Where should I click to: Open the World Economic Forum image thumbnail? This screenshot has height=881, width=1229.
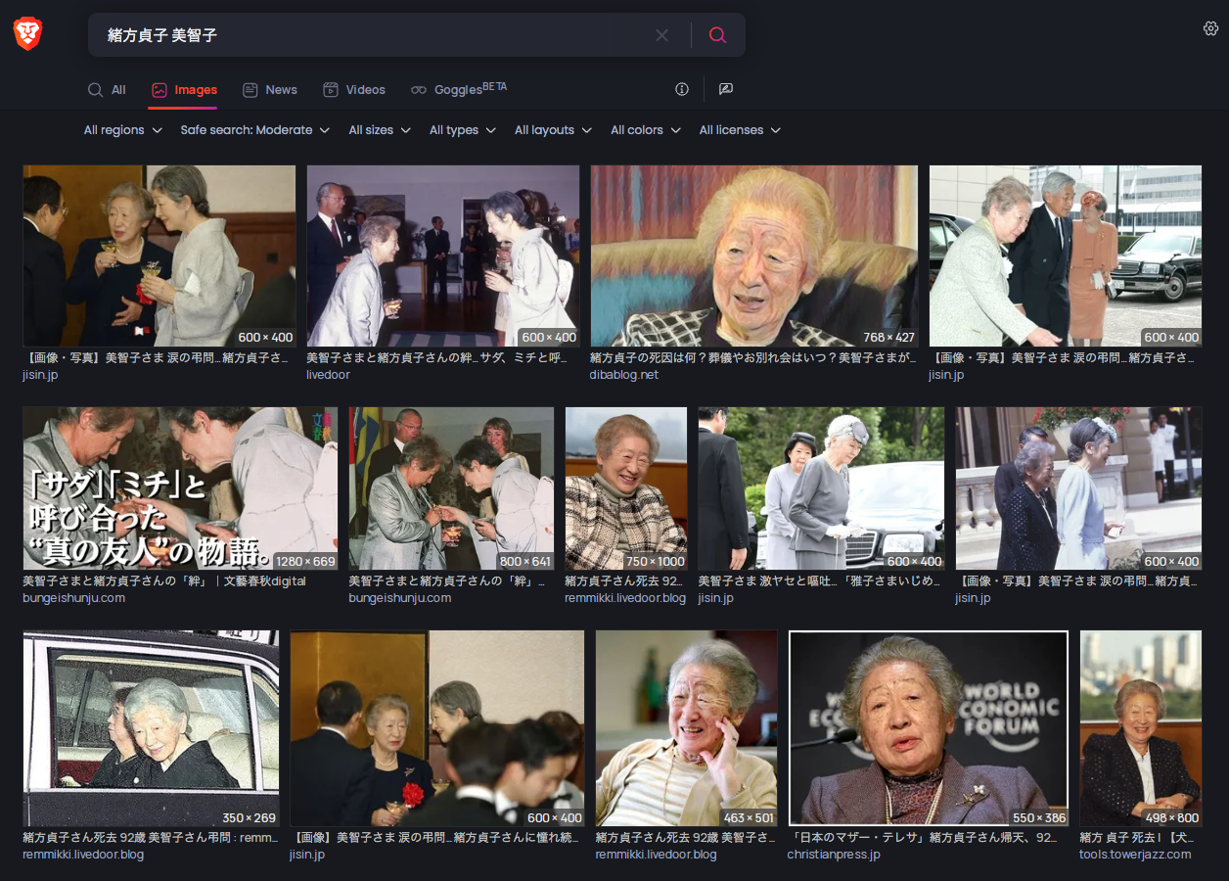pyautogui.click(x=928, y=728)
